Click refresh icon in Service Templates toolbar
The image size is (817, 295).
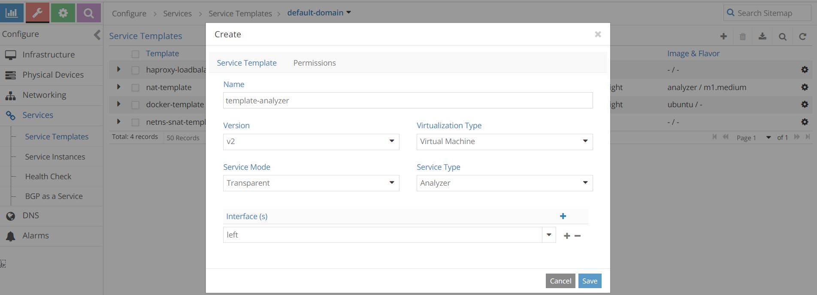[x=802, y=37]
